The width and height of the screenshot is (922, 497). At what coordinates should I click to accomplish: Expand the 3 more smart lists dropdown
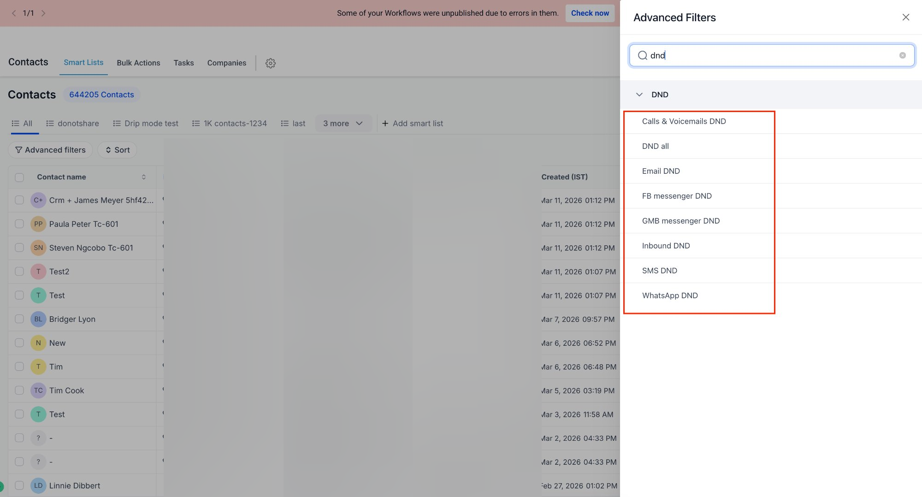[343, 124]
